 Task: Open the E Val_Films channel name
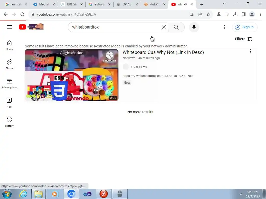[139, 67]
